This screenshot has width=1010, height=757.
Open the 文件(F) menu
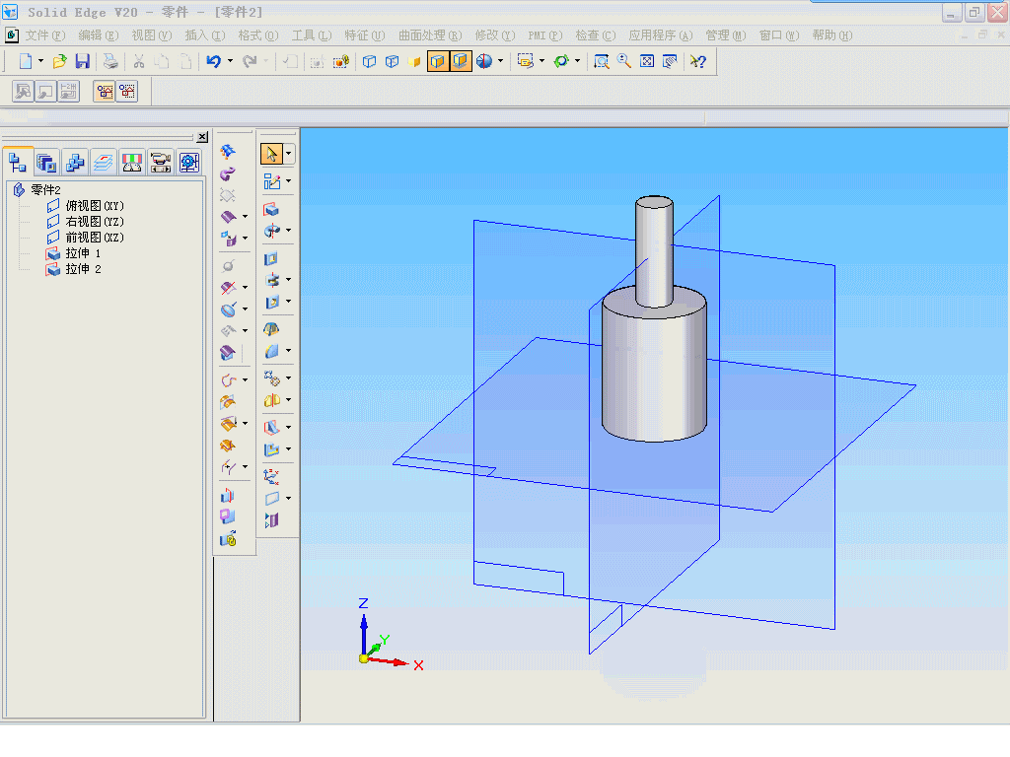pos(45,35)
